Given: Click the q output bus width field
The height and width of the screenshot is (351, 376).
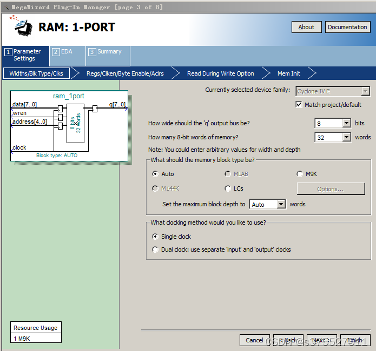Looking at the screenshot, I should click(328, 124).
